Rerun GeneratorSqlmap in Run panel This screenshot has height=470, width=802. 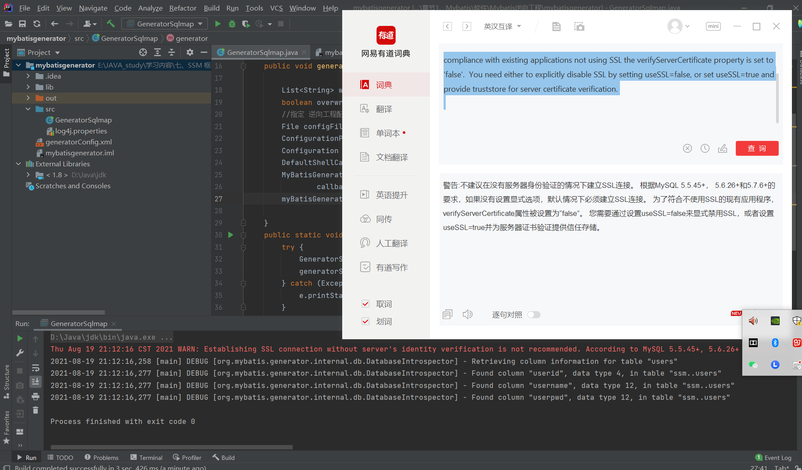[x=20, y=338]
